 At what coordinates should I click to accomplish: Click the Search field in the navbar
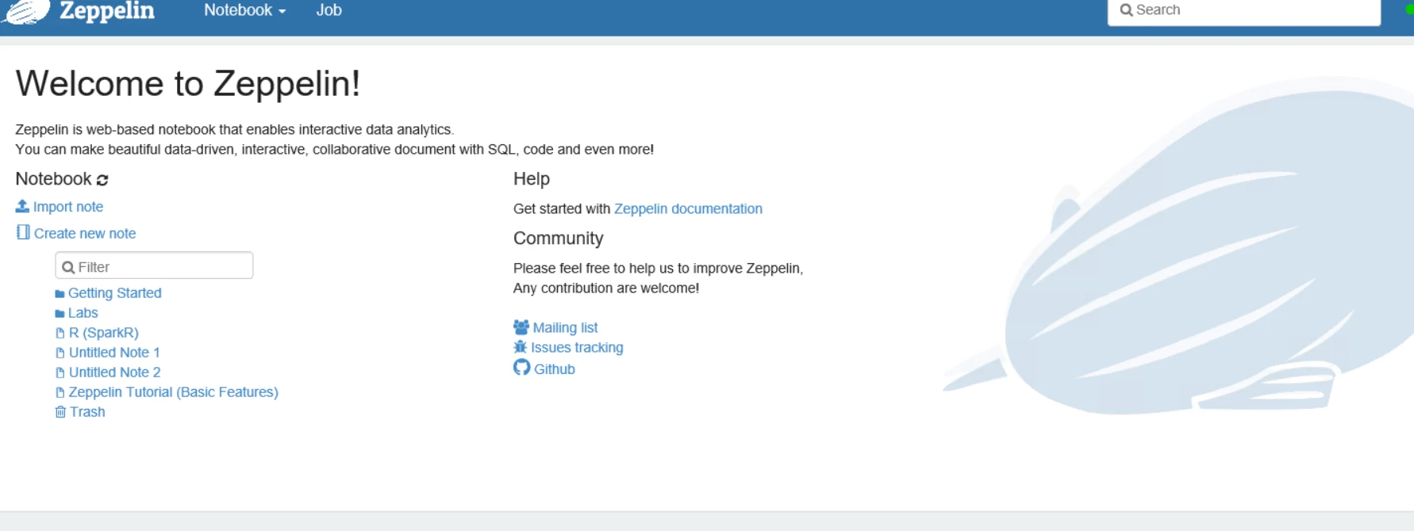coord(1243,11)
